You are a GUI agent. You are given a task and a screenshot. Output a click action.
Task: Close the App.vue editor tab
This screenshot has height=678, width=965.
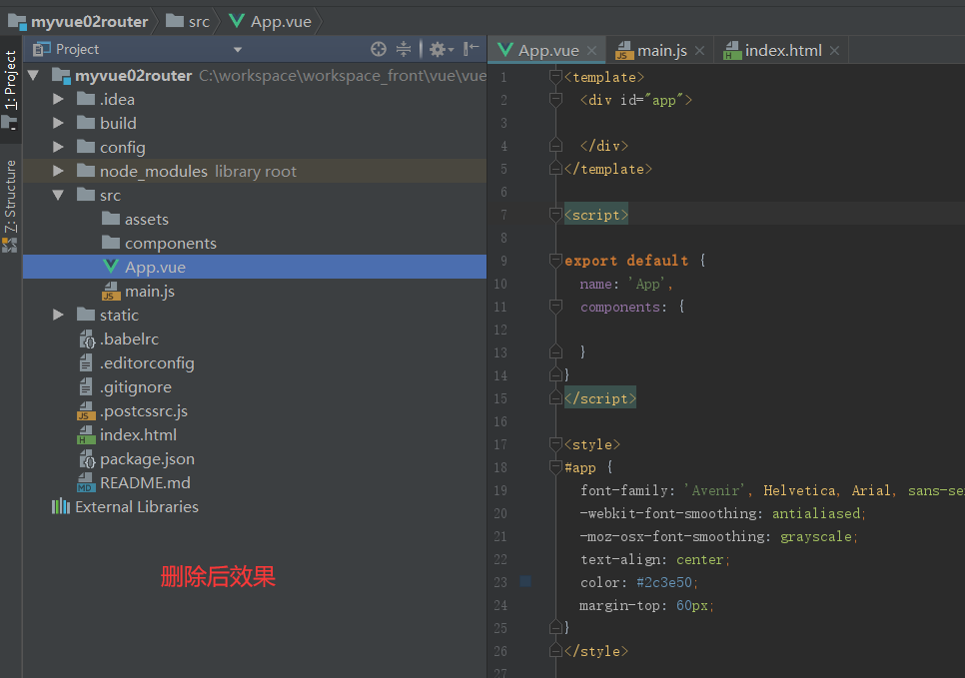click(x=591, y=51)
